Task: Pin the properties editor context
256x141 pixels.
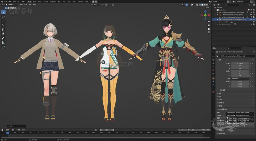Action: (x=254, y=52)
